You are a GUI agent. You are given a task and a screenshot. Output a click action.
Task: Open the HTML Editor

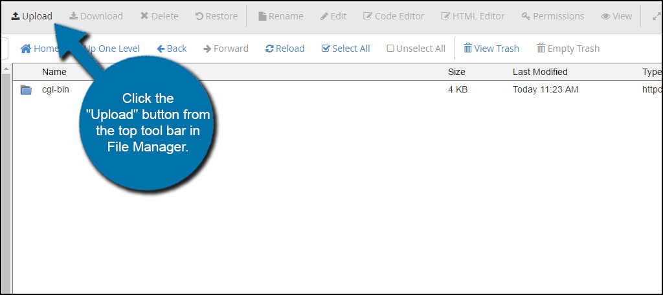click(473, 16)
